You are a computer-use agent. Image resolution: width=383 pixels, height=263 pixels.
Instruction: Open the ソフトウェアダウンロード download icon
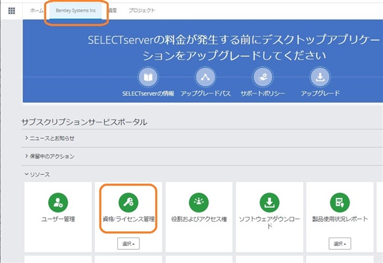pos(269,203)
